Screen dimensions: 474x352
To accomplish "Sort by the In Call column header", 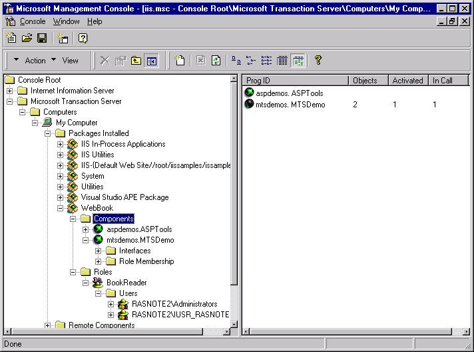I will (448, 81).
